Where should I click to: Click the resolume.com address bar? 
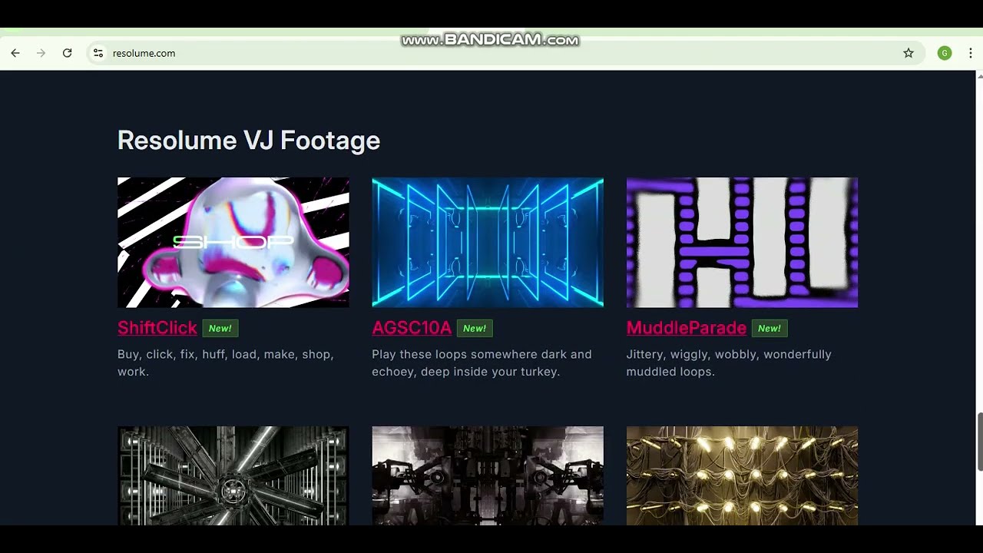click(x=505, y=53)
